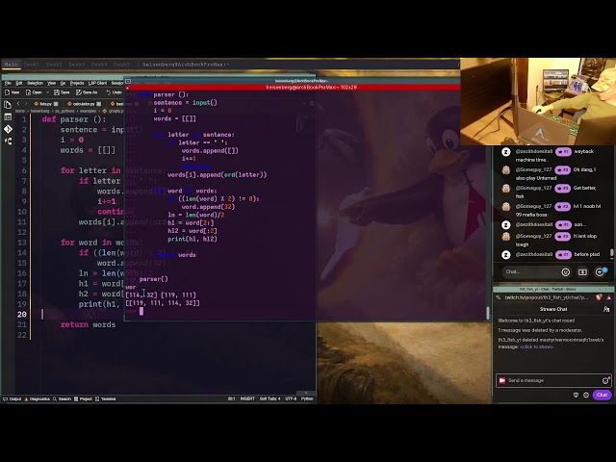
Task: Open the View menu in editor
Action: tap(51, 83)
